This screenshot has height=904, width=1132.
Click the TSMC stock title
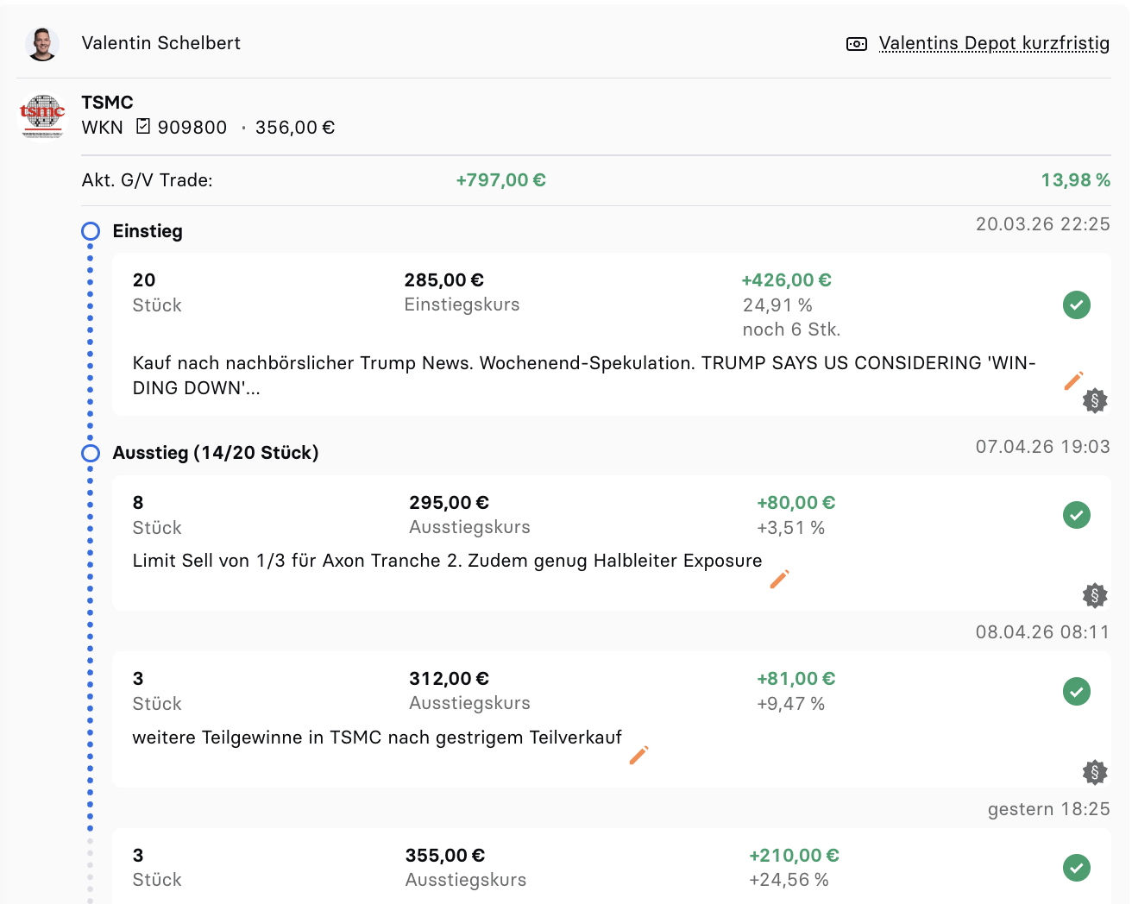click(107, 103)
